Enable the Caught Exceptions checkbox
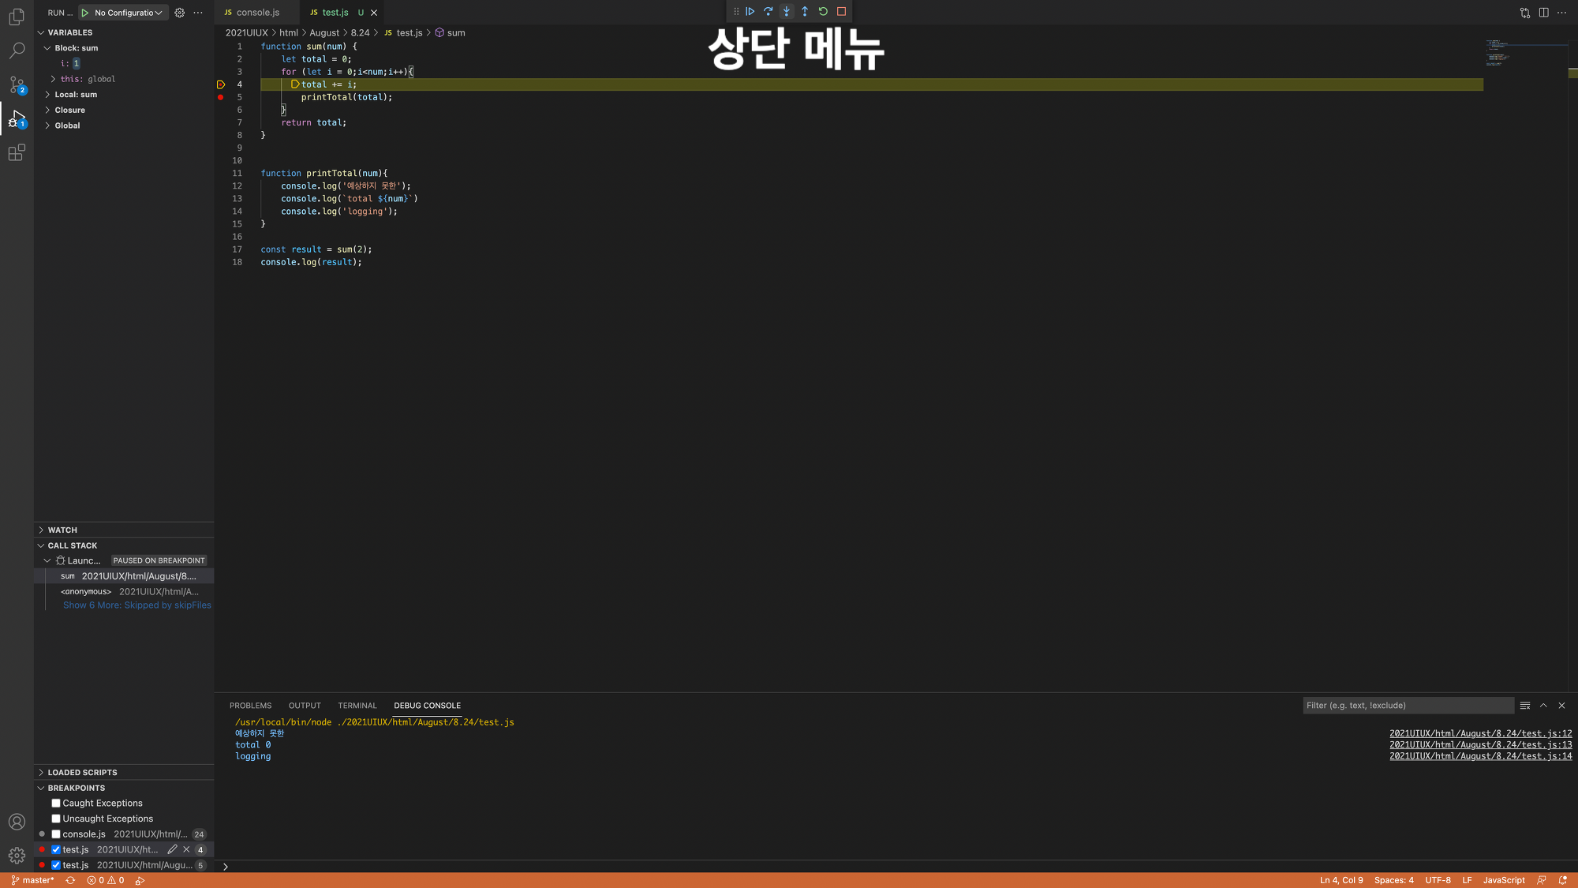Viewport: 1578px width, 888px height. (56, 803)
